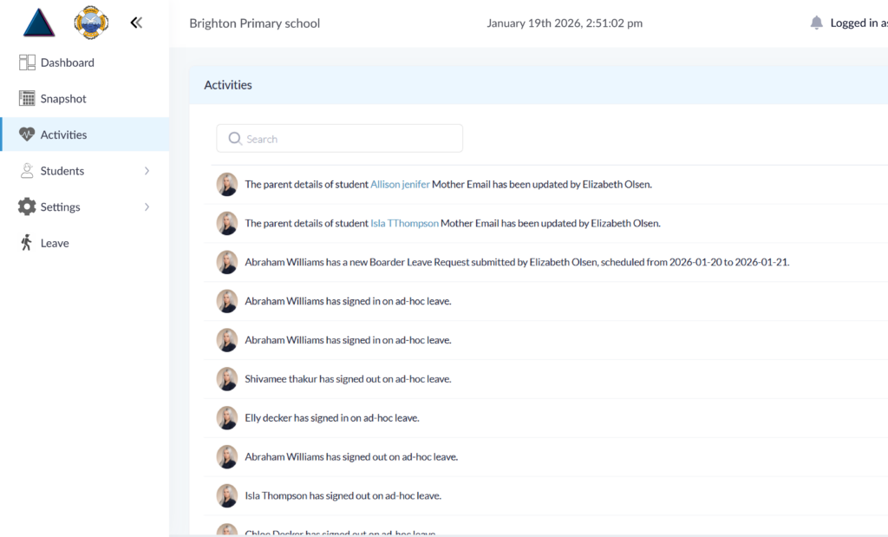This screenshot has height=537, width=888.
Task: Click into the activities Search field
Action: 347,139
